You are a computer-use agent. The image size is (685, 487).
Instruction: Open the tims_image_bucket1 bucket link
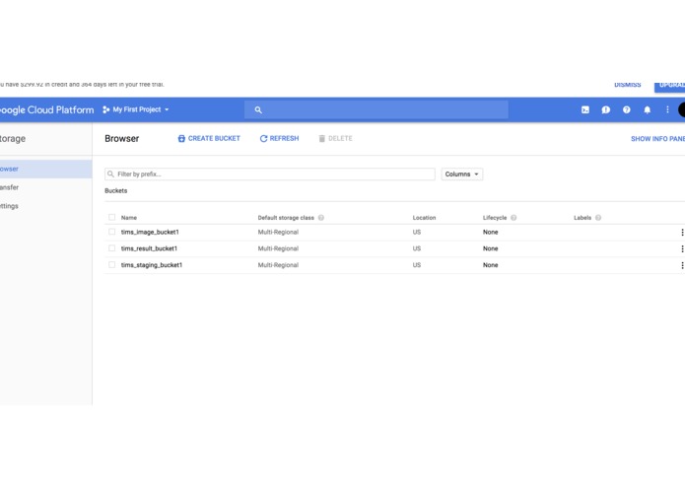(150, 232)
